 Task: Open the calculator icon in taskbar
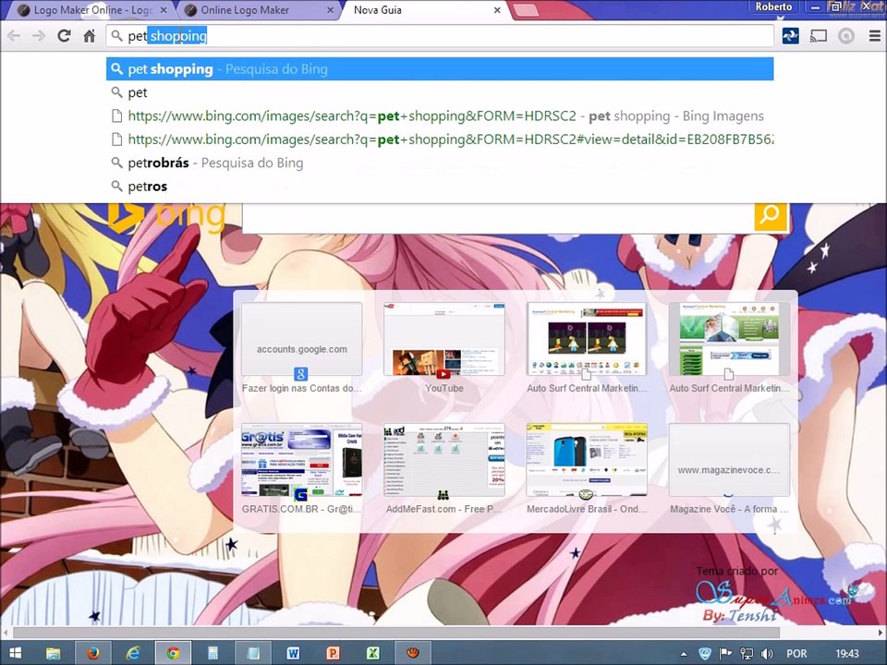tap(213, 654)
